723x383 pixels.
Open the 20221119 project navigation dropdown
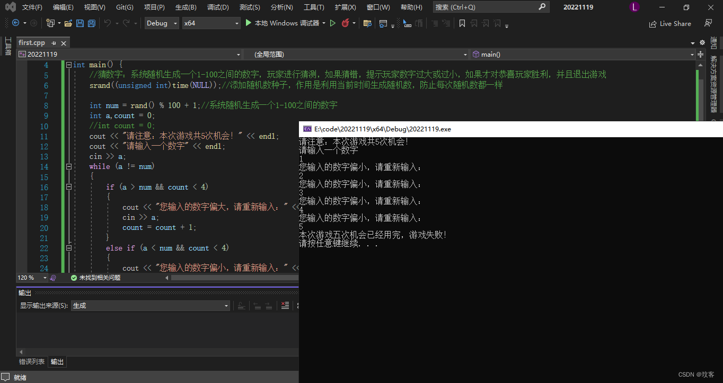pos(130,54)
